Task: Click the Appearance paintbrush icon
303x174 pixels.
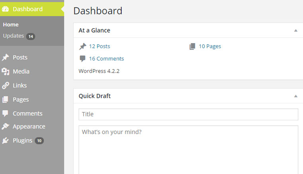Action: coord(6,126)
